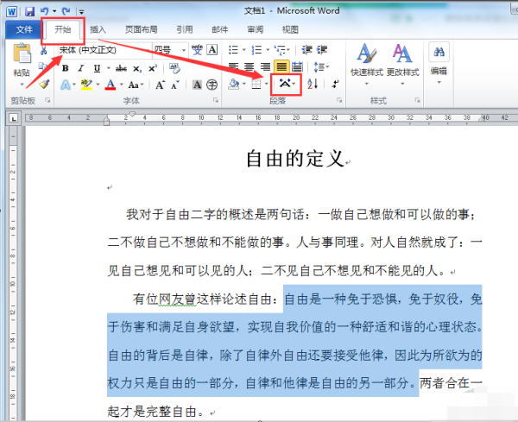The width and height of the screenshot is (518, 422).
Task: Click the Save icon in quick access toolbar
Action: tap(29, 11)
